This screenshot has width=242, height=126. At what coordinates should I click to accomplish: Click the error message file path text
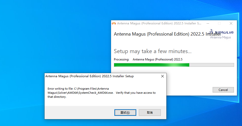pos(102,93)
